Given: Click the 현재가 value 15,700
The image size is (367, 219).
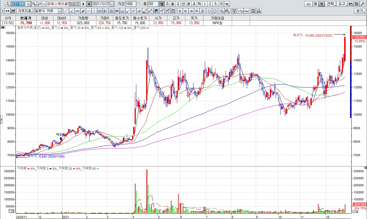Looking at the screenshot, I should (x=26, y=23).
